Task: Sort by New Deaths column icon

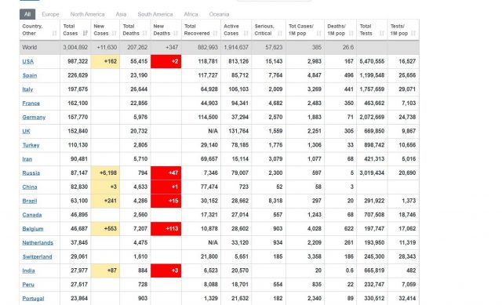Action: pyautogui.click(x=176, y=33)
